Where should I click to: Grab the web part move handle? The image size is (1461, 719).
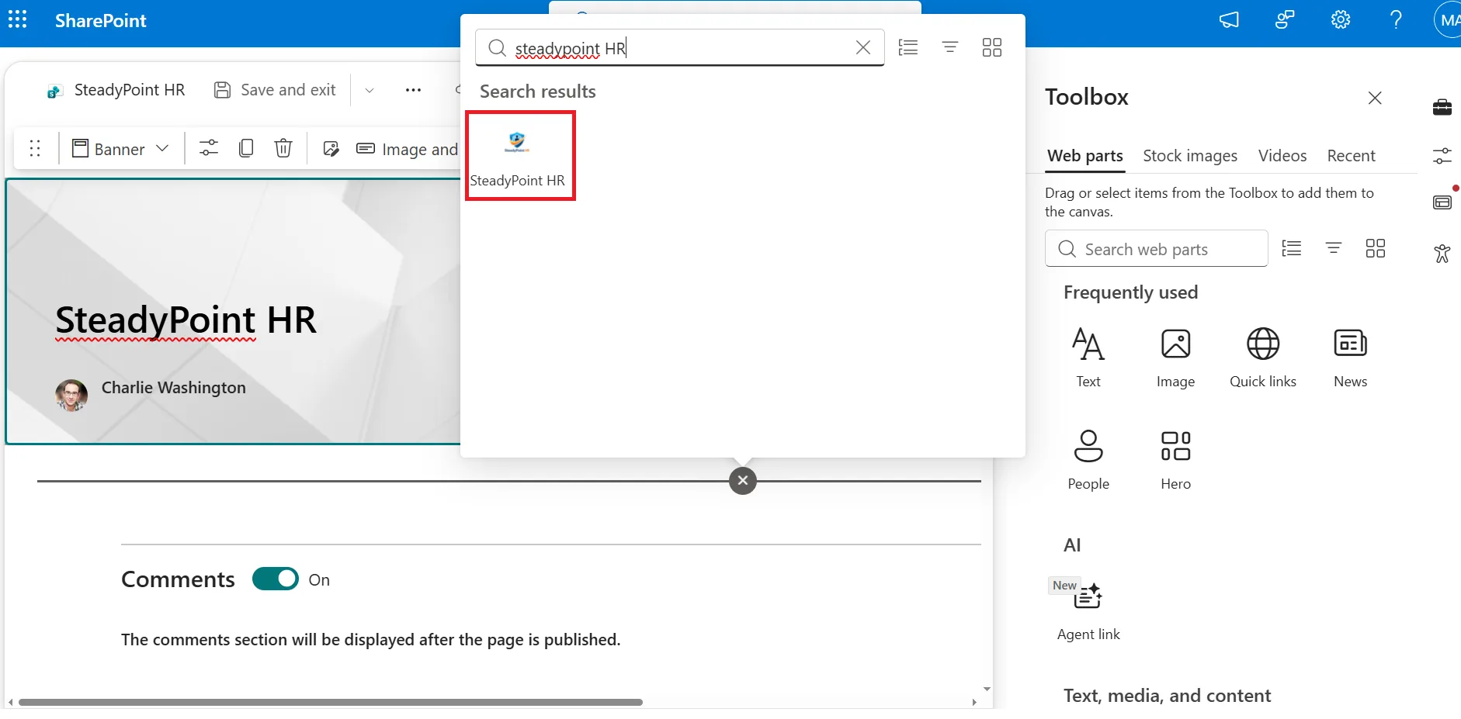35,148
